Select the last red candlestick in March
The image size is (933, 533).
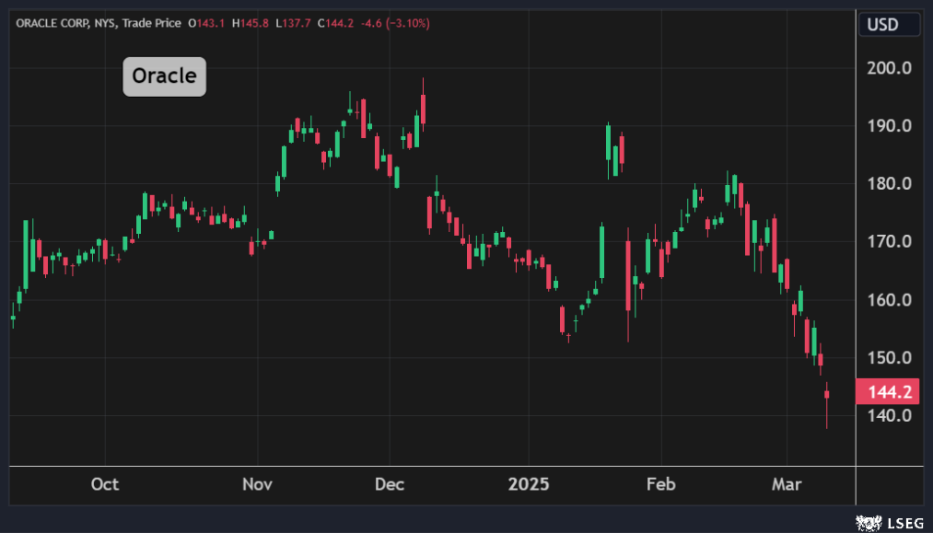[x=827, y=396]
